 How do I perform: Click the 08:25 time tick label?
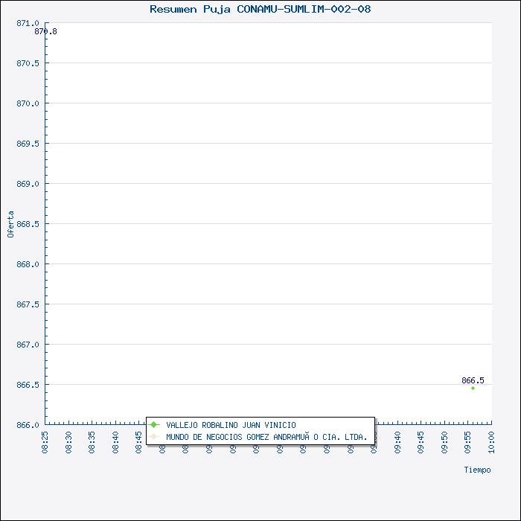45,441
